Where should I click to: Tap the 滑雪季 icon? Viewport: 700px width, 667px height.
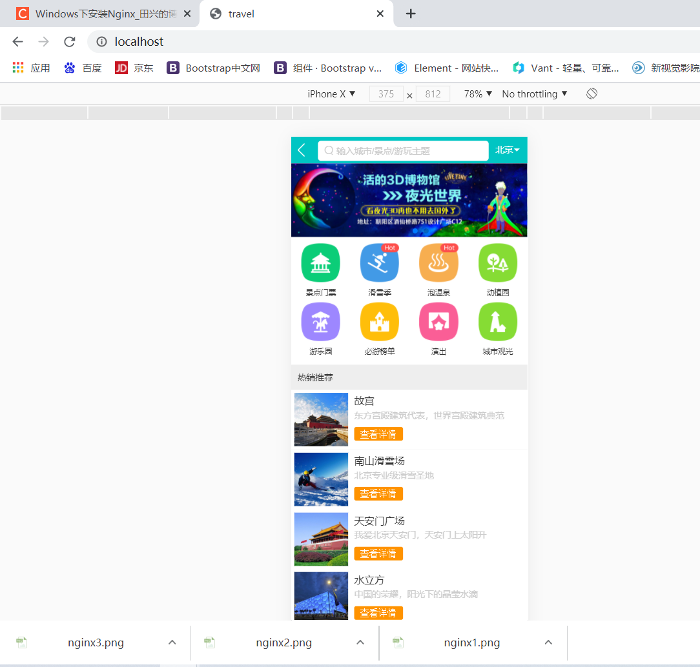click(380, 263)
